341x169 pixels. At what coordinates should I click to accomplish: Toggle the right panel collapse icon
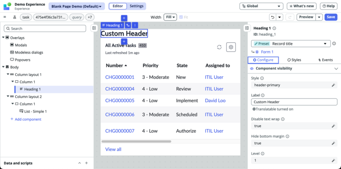click(x=247, y=28)
